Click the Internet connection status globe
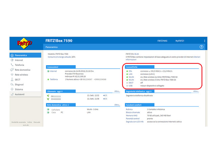The image size is (217, 163). (48, 71)
